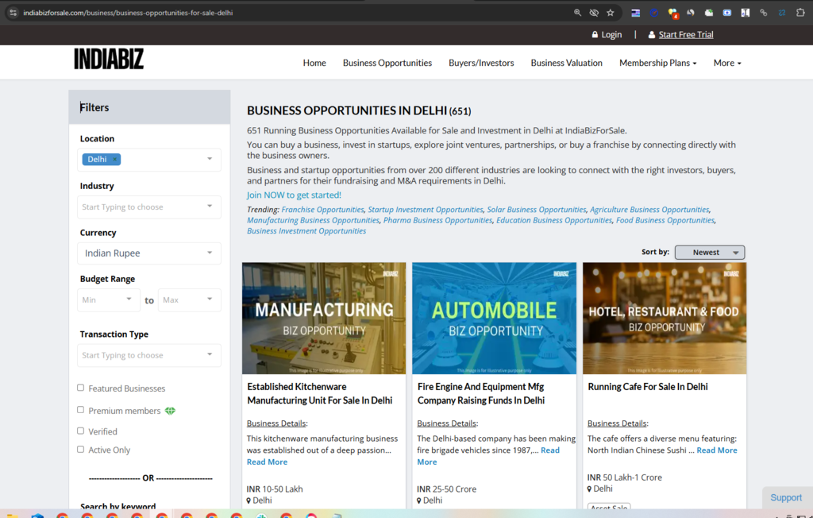Open Business Valuation in navigation
This screenshot has height=518, width=813.
(x=566, y=63)
